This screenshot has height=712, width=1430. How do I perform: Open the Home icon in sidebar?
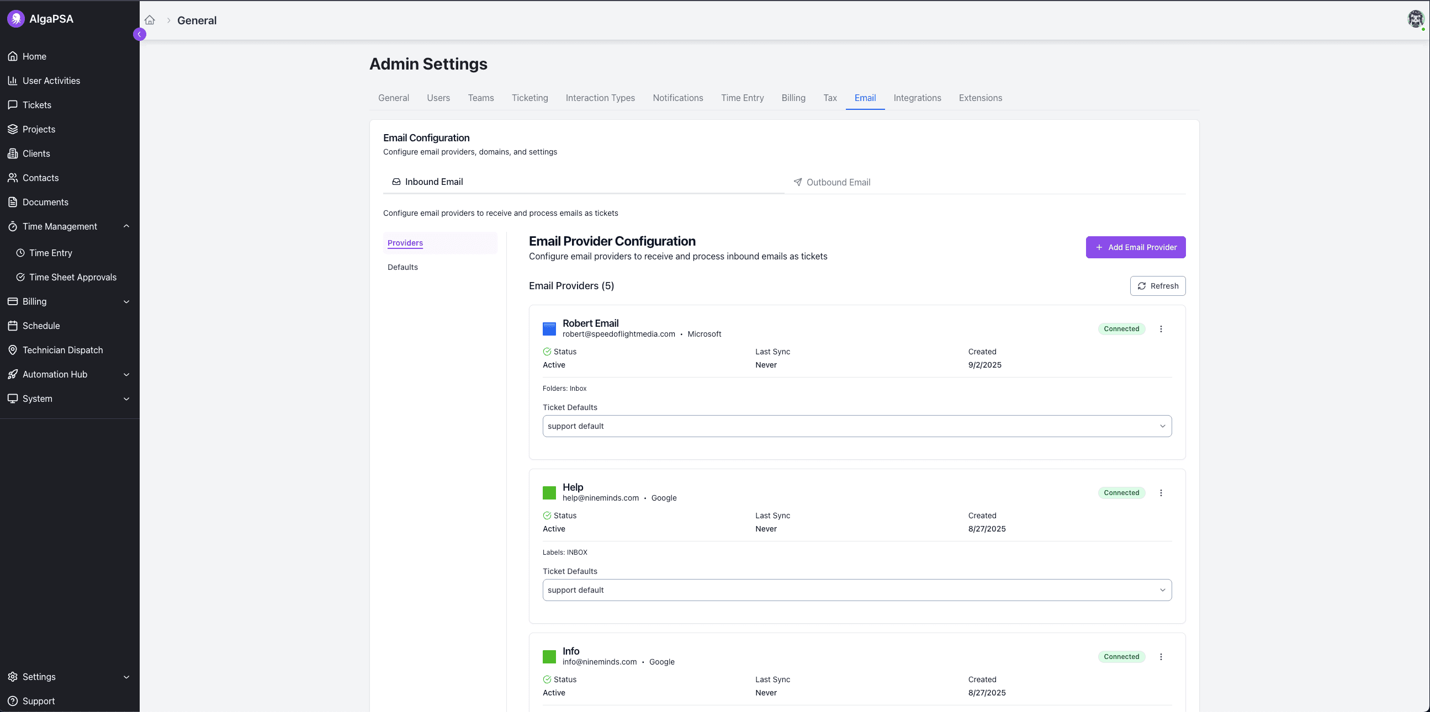coord(13,56)
